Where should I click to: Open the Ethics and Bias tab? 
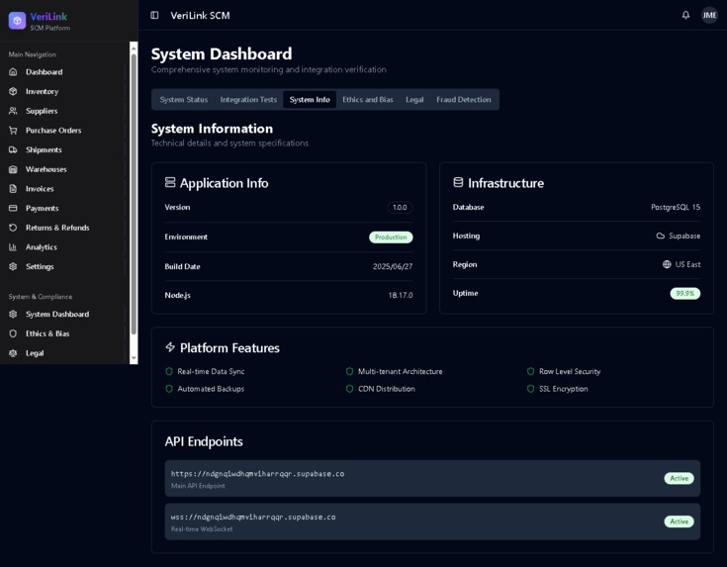coord(368,99)
